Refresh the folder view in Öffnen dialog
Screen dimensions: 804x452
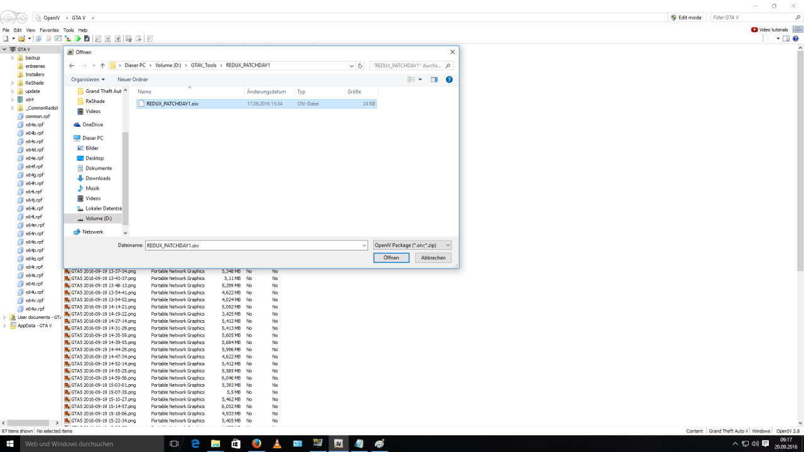(x=360, y=65)
